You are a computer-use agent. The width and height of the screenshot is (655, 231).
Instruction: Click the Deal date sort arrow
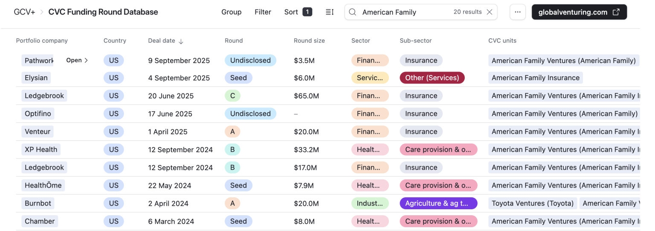point(181,41)
